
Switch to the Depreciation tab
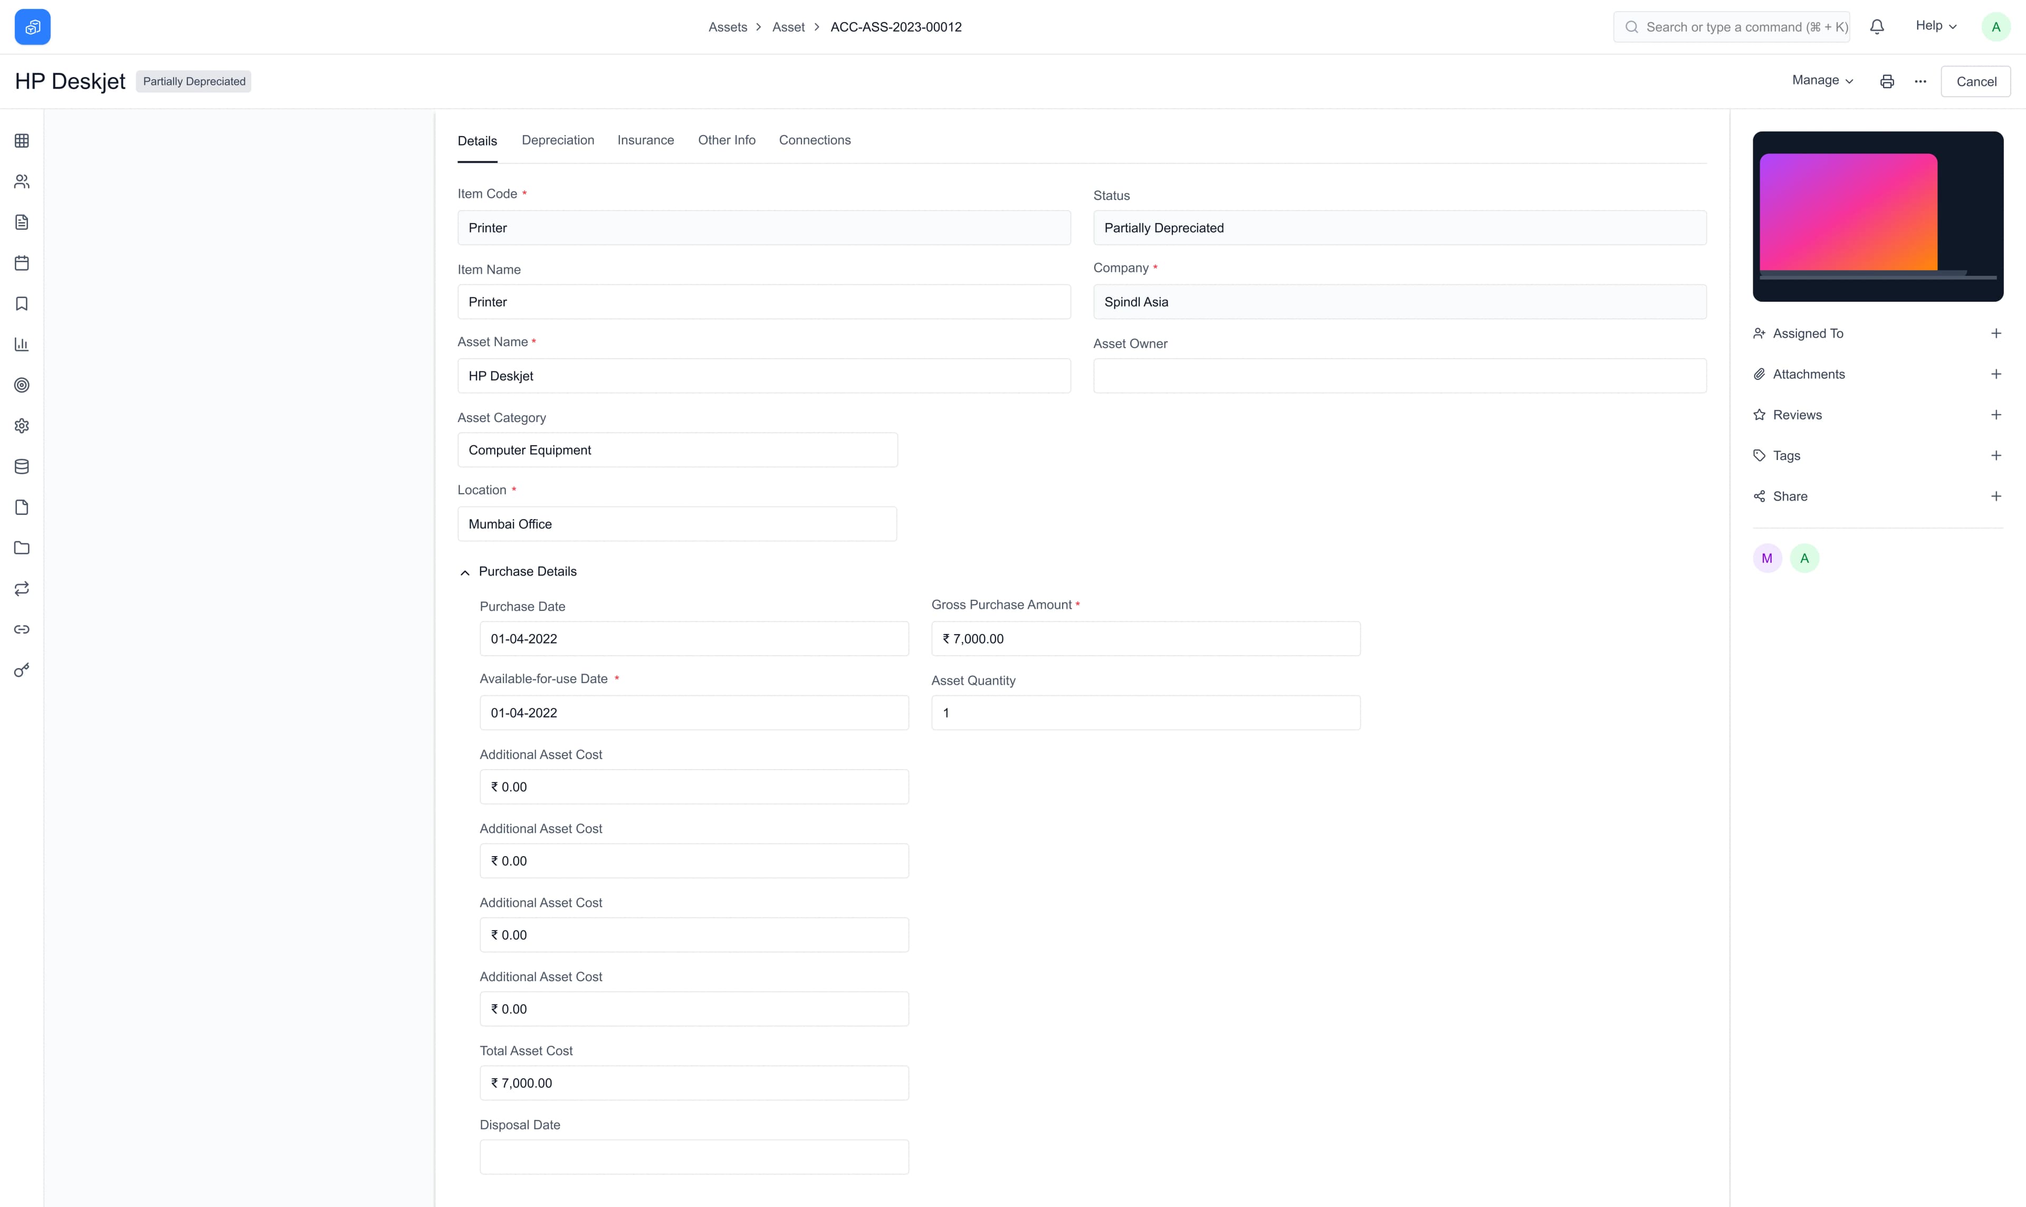(x=557, y=140)
